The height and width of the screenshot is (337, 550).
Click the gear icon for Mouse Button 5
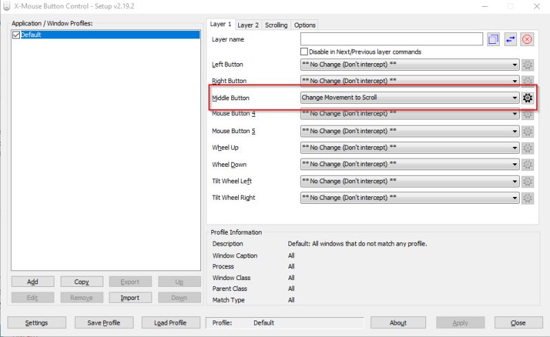527,132
